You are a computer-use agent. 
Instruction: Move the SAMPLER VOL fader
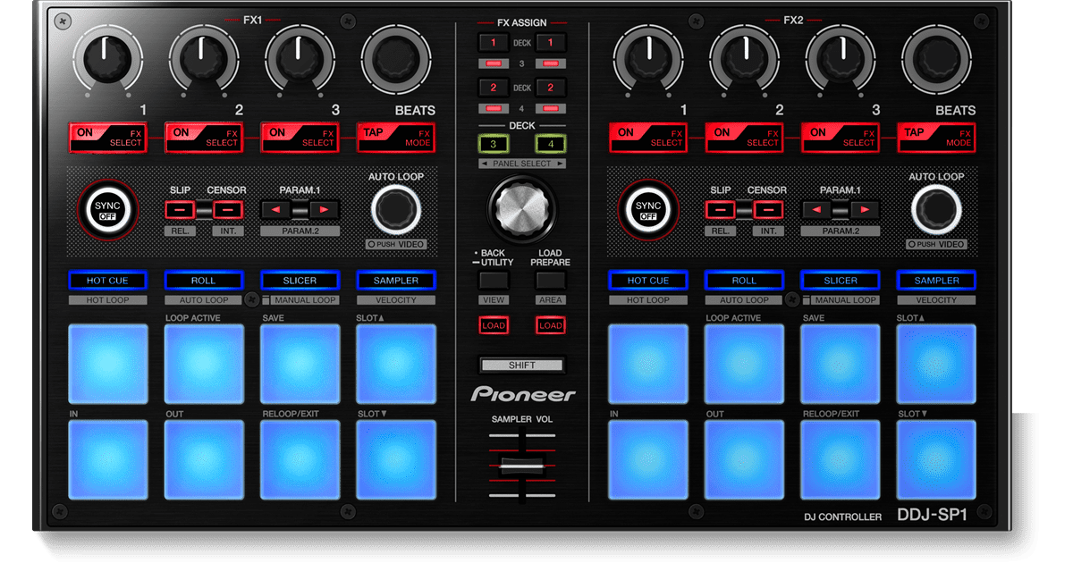[523, 464]
